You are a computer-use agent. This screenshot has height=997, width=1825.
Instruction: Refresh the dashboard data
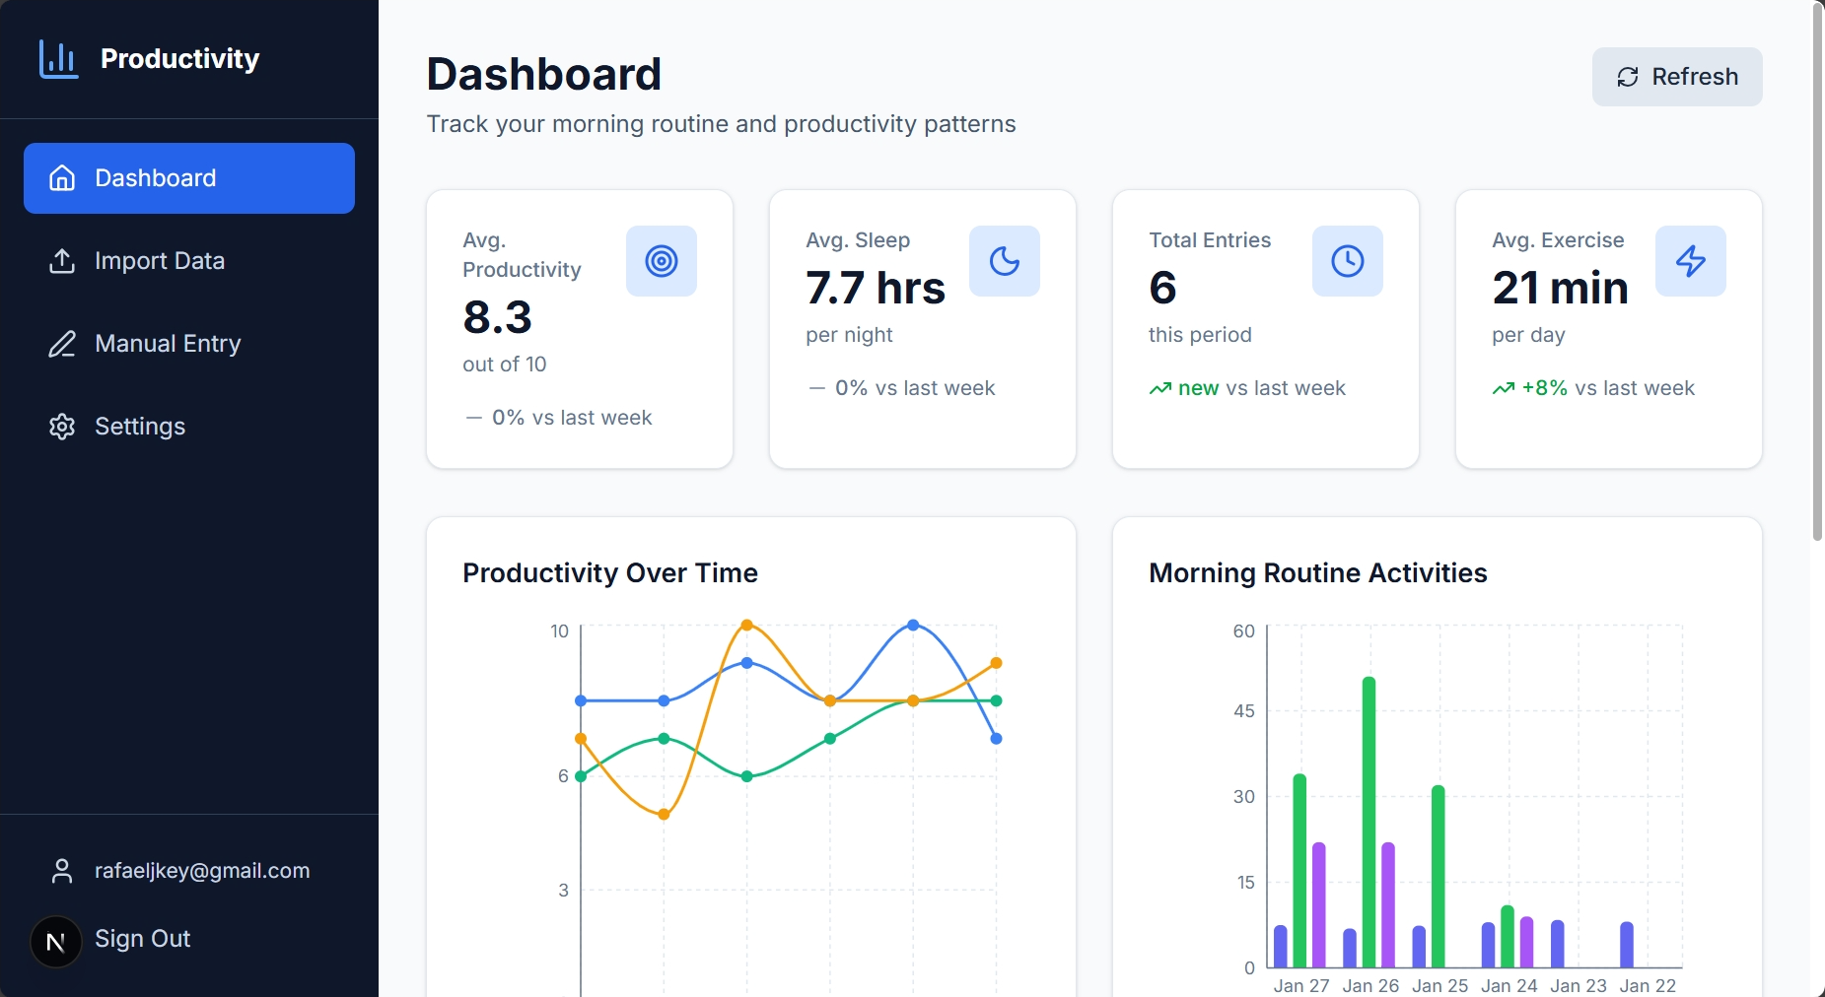click(x=1677, y=77)
